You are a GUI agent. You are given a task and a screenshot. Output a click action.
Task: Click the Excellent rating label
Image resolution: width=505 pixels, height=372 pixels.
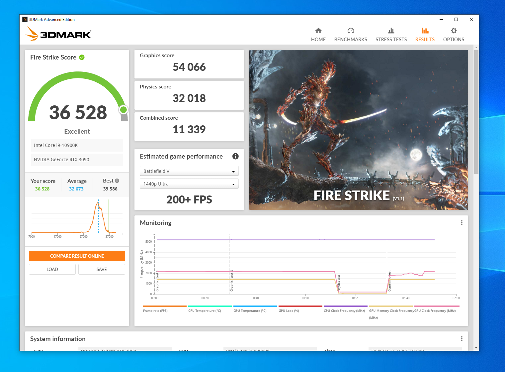coord(77,131)
